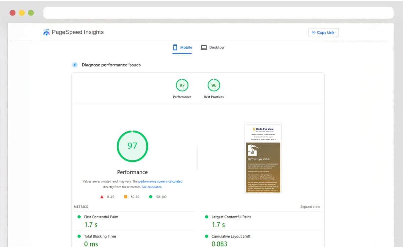Select the Best Practices 96 gauge
Image resolution: width=403 pixels, height=247 pixels.
214,85
